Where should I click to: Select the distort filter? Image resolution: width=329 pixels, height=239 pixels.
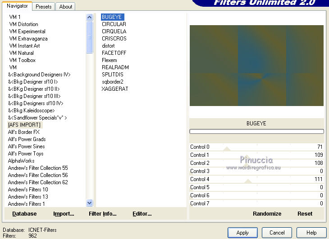(108, 45)
